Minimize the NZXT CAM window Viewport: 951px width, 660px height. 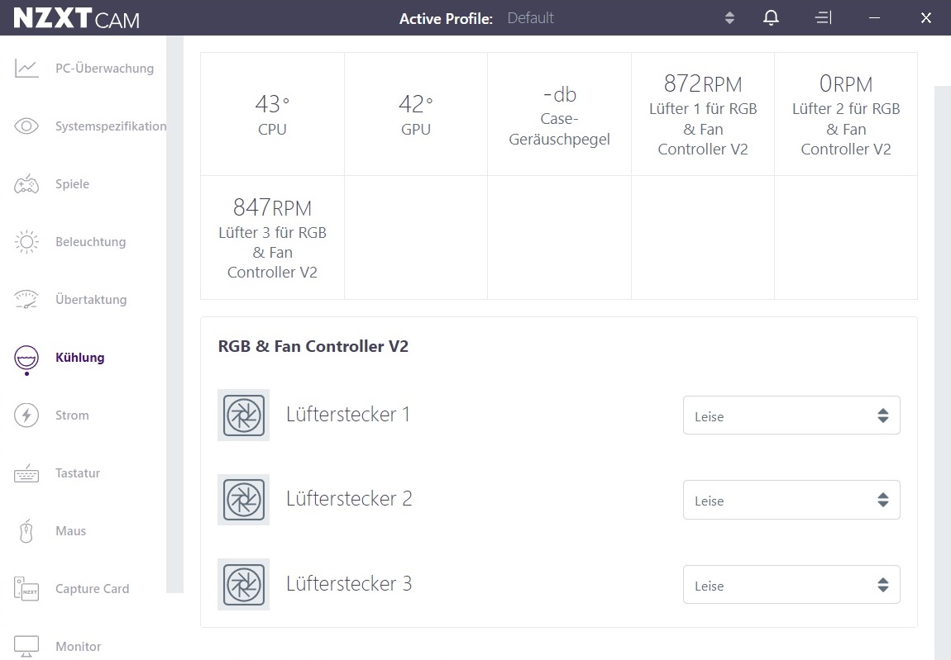[874, 17]
